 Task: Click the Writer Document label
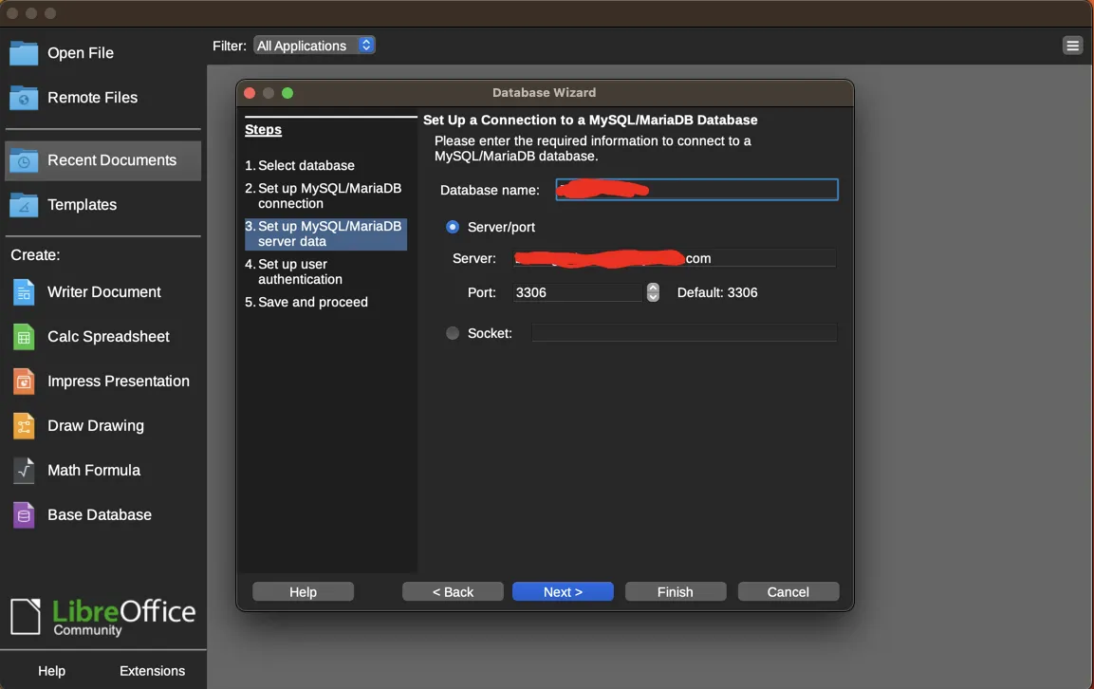click(104, 291)
